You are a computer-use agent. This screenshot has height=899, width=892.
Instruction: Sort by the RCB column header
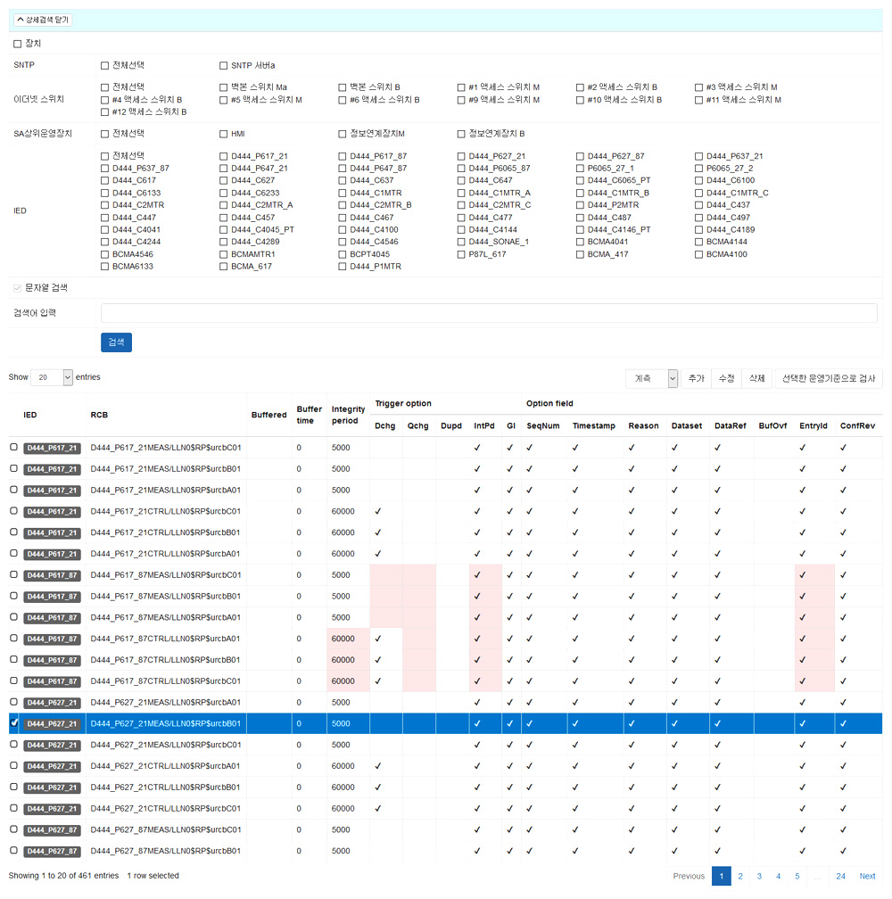(99, 415)
